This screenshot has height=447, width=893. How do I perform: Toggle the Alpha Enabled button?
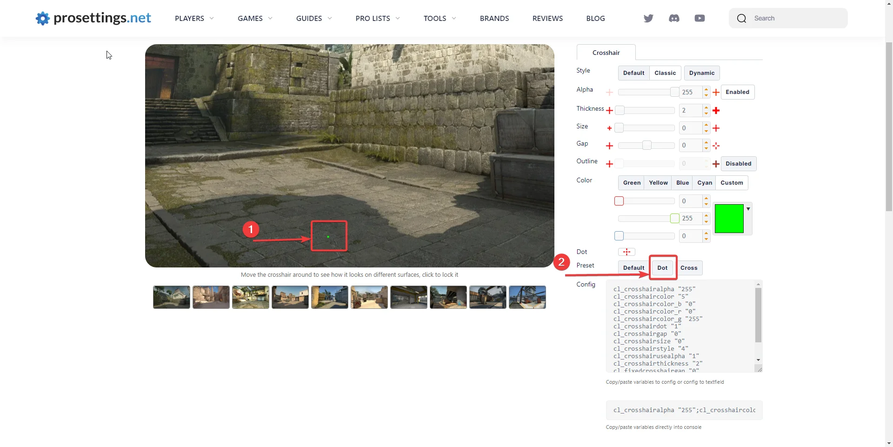point(737,92)
